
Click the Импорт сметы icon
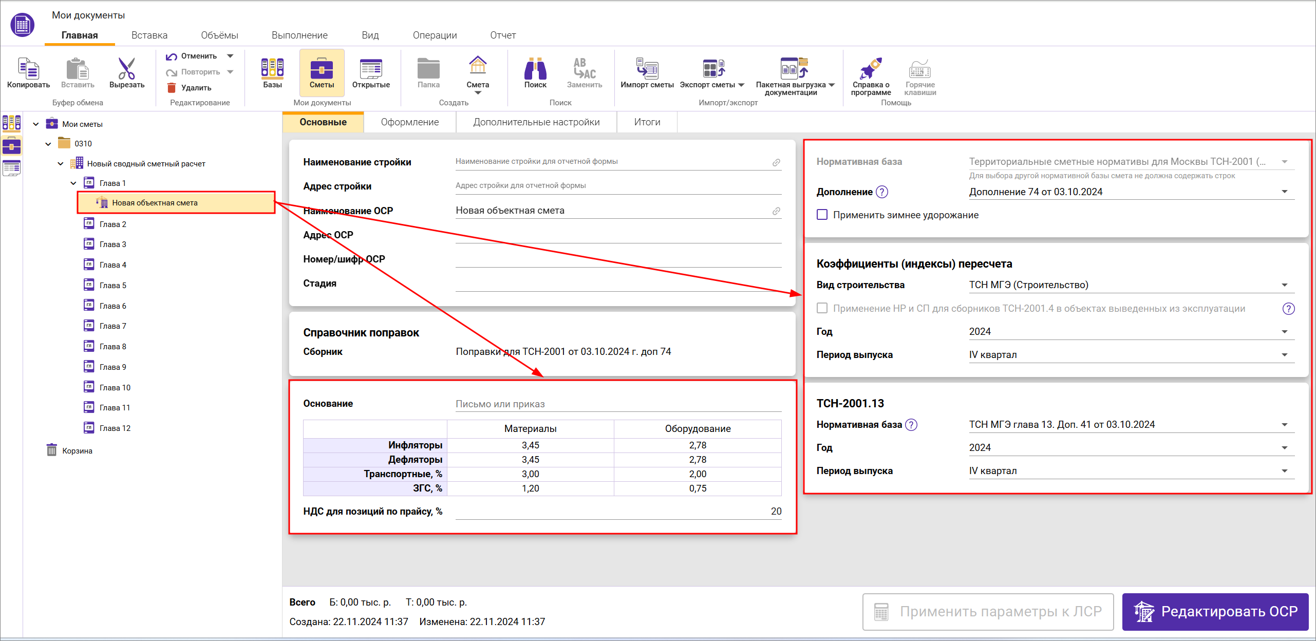pyautogui.click(x=647, y=68)
